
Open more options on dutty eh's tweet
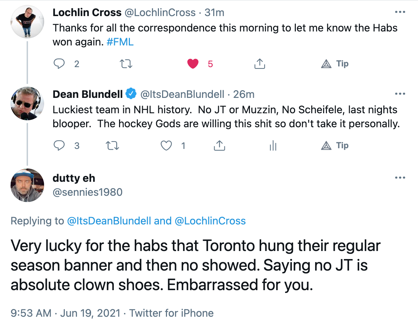coord(400,178)
